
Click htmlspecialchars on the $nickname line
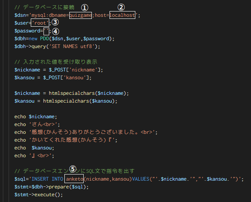click(72, 93)
